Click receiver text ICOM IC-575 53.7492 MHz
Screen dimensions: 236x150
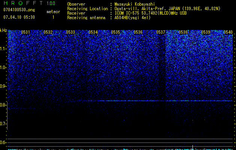[150, 13]
